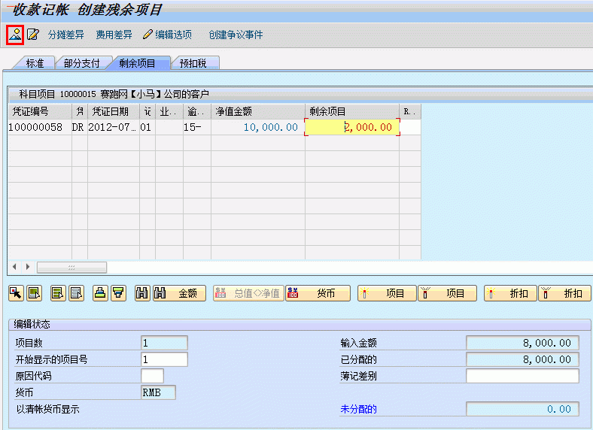Click the 2012-07 document date cell

pos(114,127)
